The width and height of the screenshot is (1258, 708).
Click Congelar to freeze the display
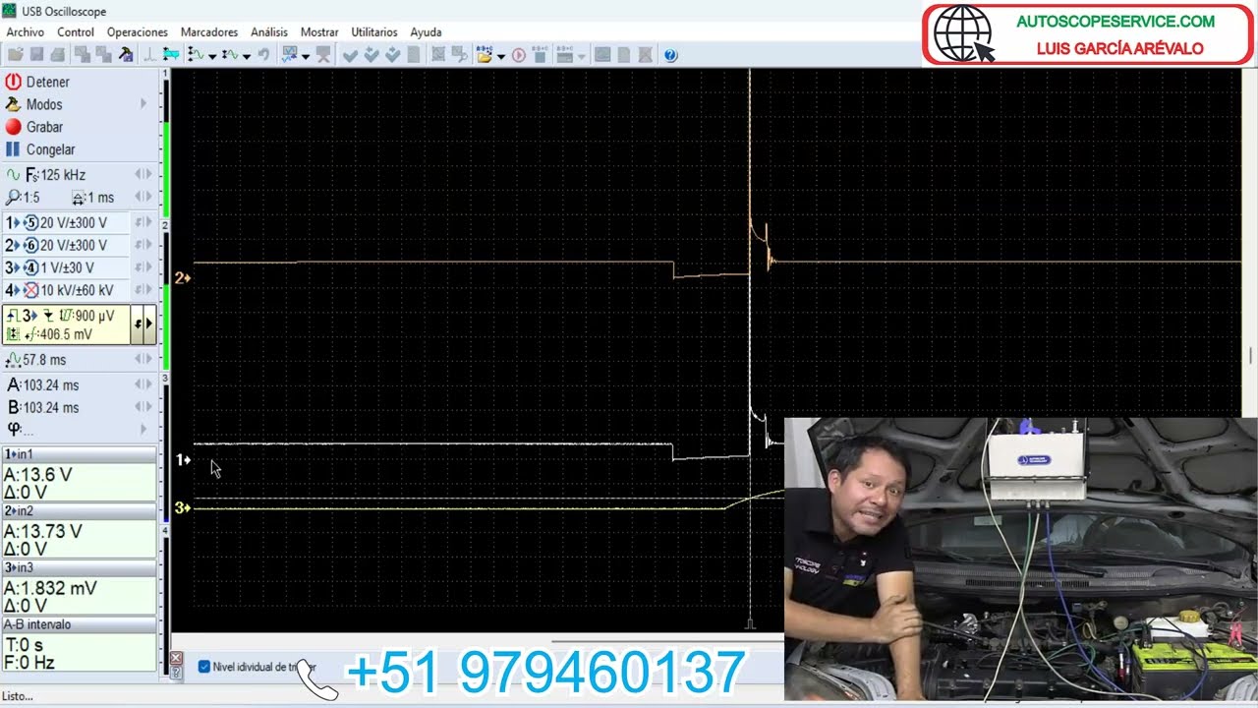point(40,149)
